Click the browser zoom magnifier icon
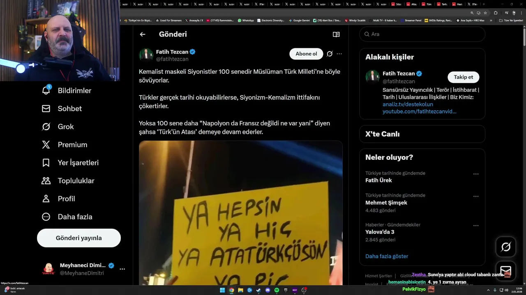Viewport: 526px width, 295px height. click(472, 13)
